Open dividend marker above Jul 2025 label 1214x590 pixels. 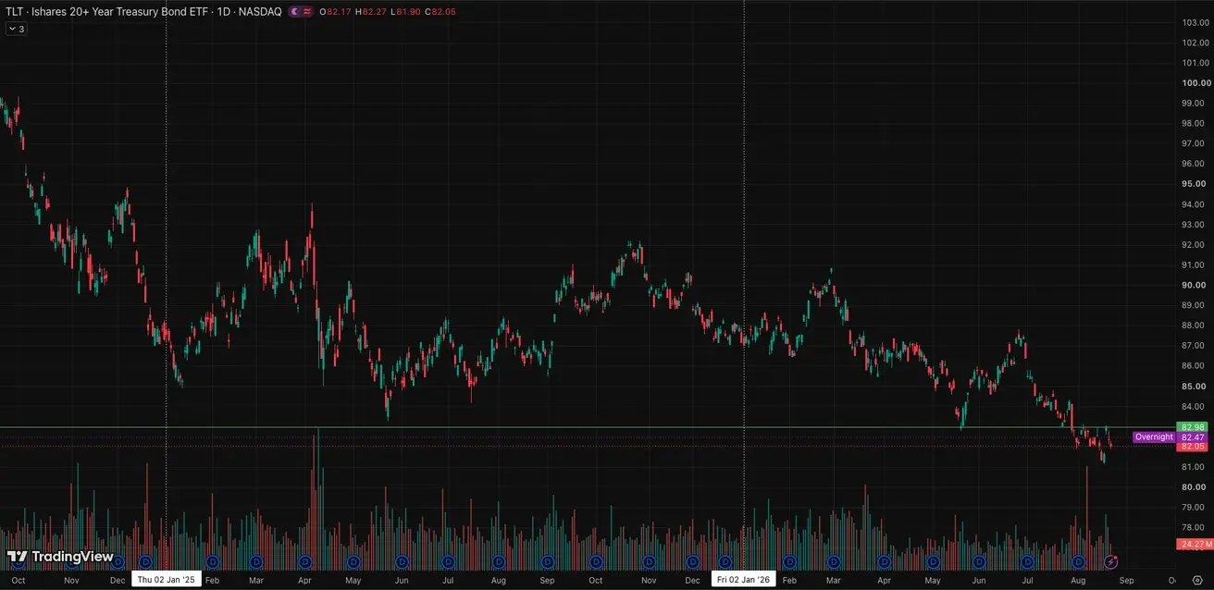pos(448,562)
